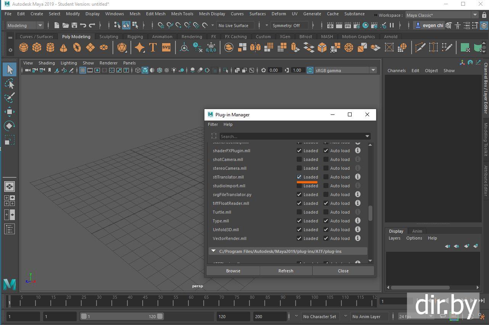Click the Browse button in Plug-in Manager
The image size is (489, 325).
coord(233,271)
